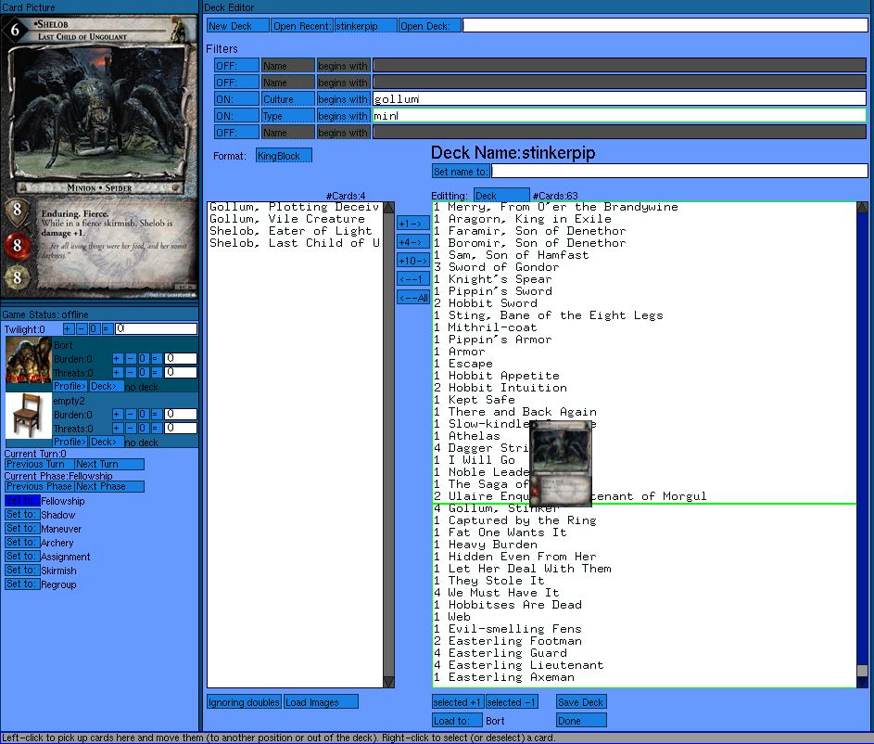This screenshot has width=874, height=744.
Task: Click the filter text field containing 'min'
Action: point(619,115)
